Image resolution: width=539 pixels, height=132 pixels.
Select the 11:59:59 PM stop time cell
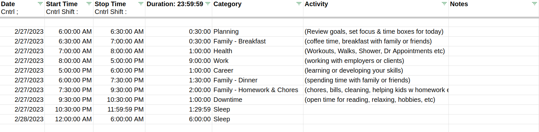119,110
